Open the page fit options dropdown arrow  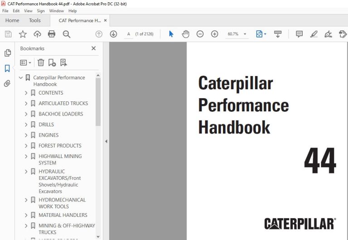point(265,34)
